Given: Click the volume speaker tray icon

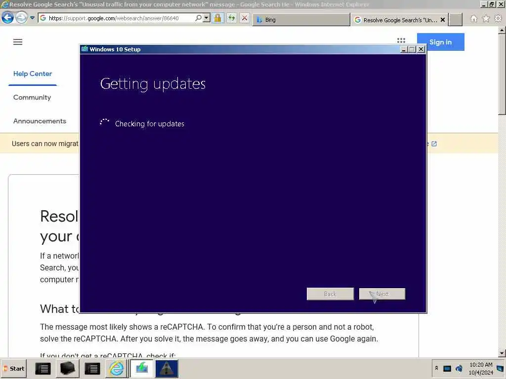Looking at the screenshot, I should [x=459, y=368].
